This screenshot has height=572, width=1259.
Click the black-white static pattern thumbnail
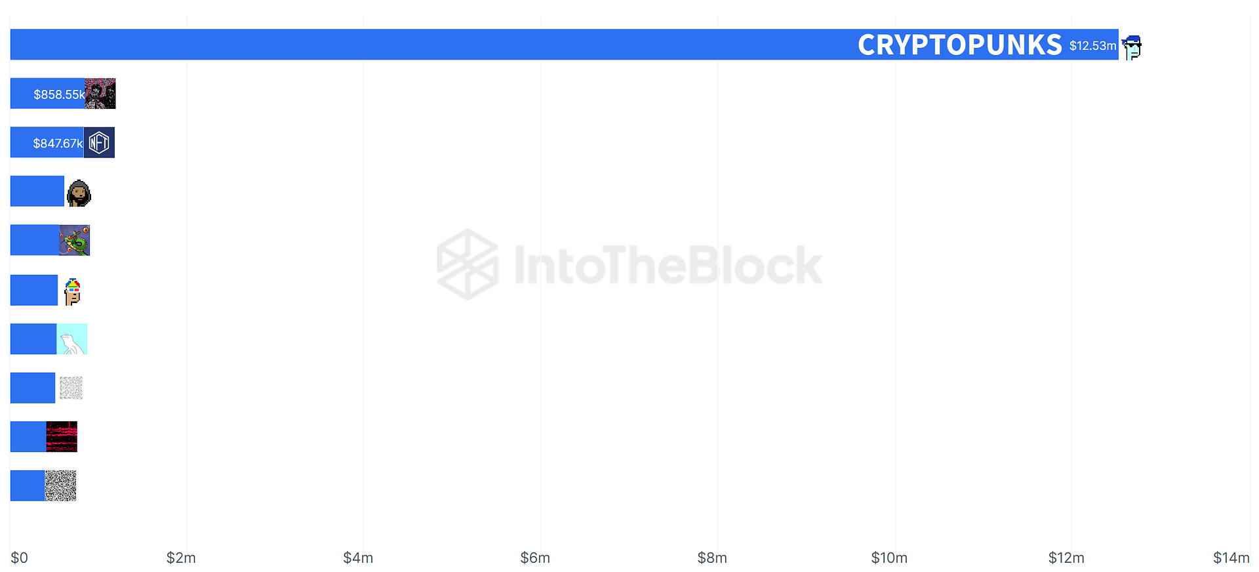click(60, 485)
